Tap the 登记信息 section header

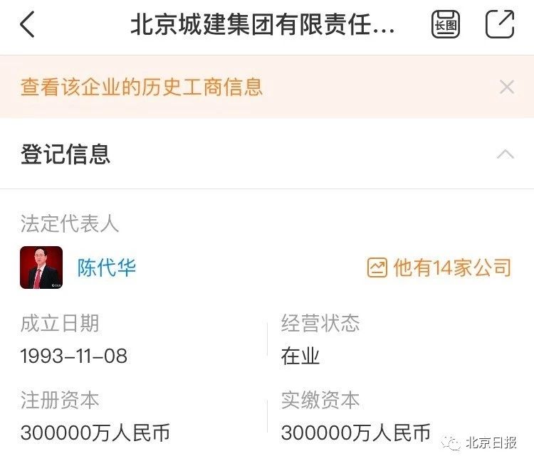(x=66, y=154)
